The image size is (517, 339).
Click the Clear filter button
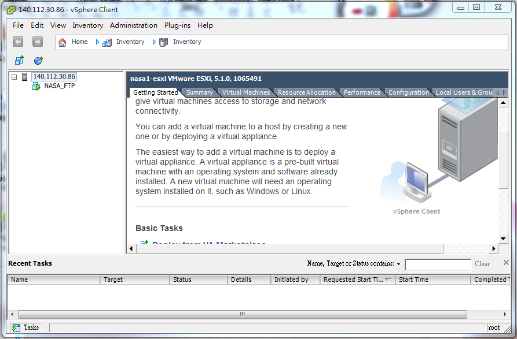coord(482,264)
